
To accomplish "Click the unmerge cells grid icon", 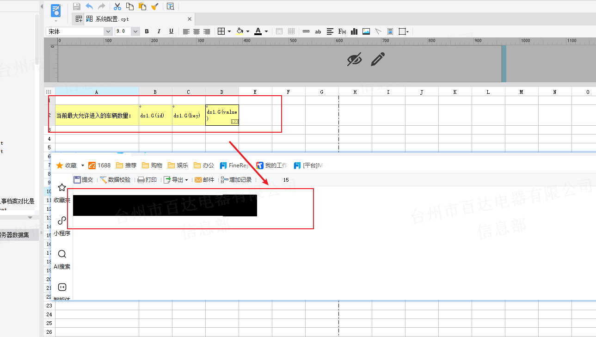I will pyautogui.click(x=291, y=31).
